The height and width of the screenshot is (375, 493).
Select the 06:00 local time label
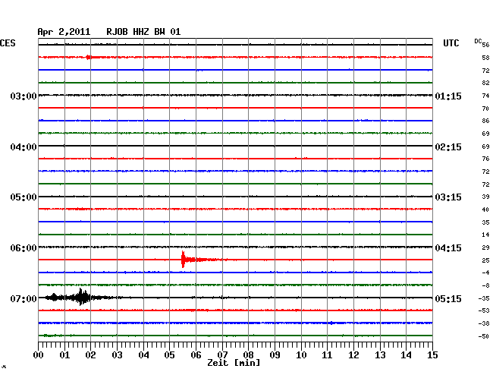24,248
